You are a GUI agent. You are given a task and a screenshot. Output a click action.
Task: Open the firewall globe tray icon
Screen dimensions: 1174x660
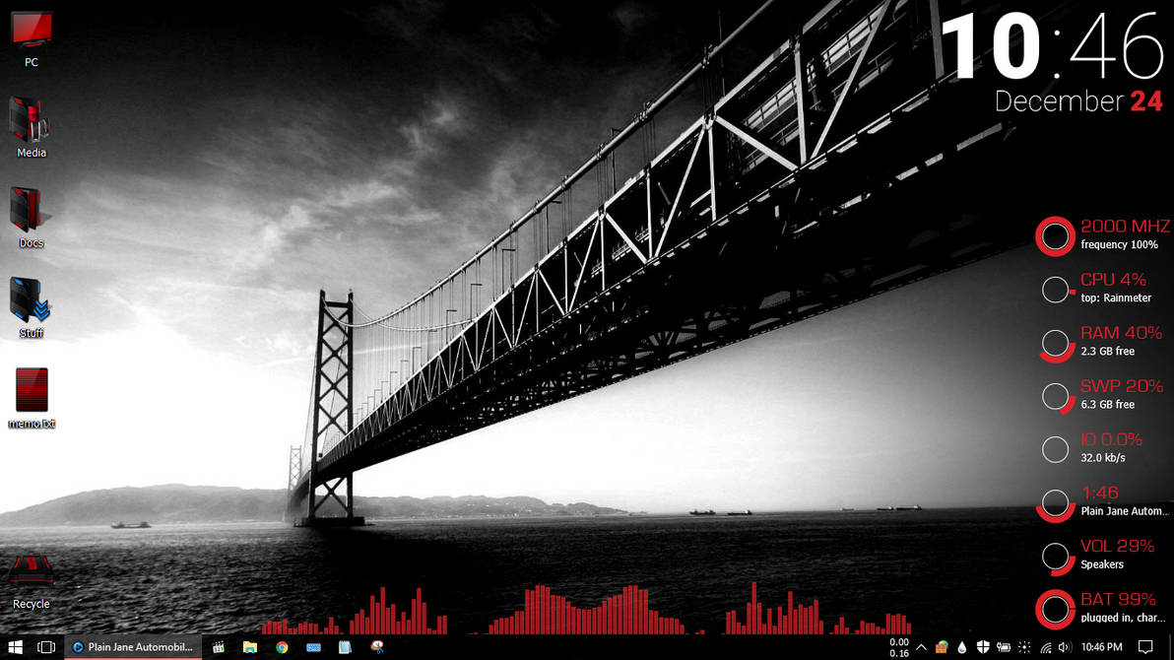coord(942,647)
